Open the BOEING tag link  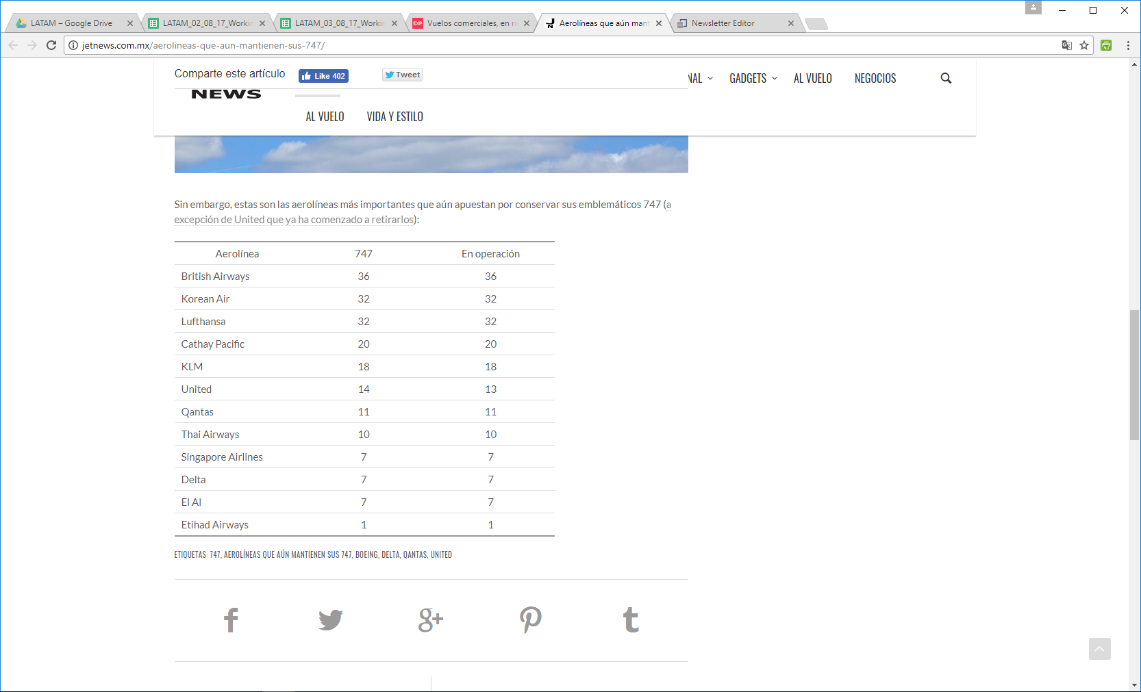coord(366,555)
